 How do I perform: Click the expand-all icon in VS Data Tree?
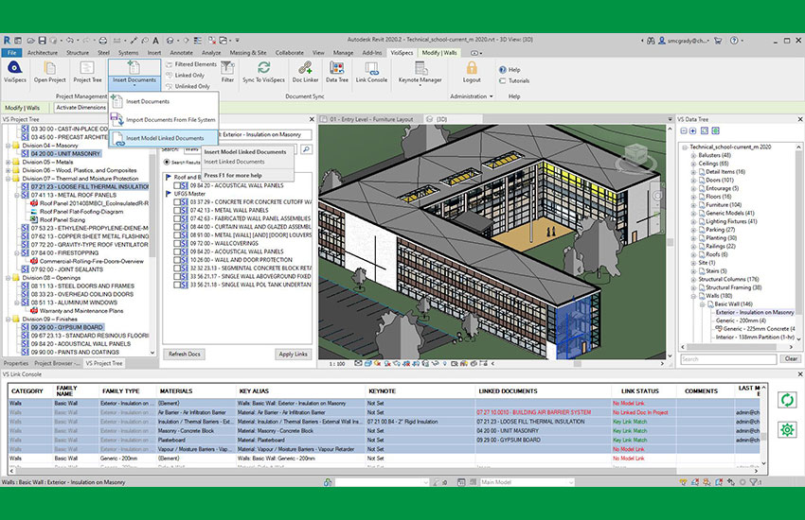point(692,131)
